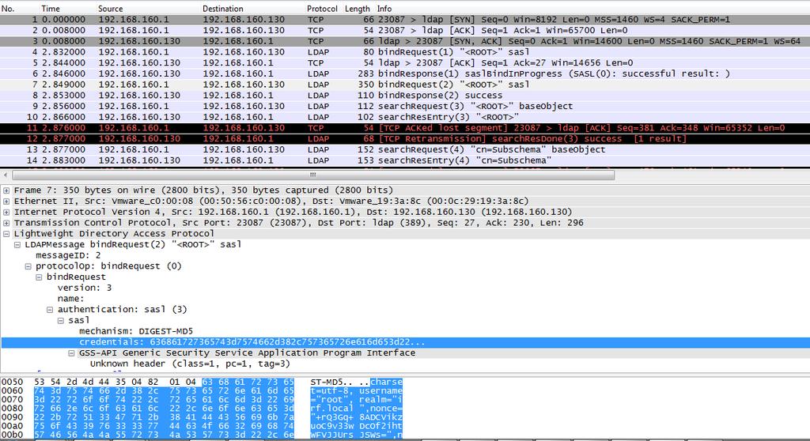Select packet 9 searchRequest(3) row
The image size is (810, 441).
tap(405, 107)
